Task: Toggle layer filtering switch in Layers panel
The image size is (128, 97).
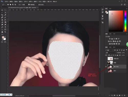Action: coord(126,50)
